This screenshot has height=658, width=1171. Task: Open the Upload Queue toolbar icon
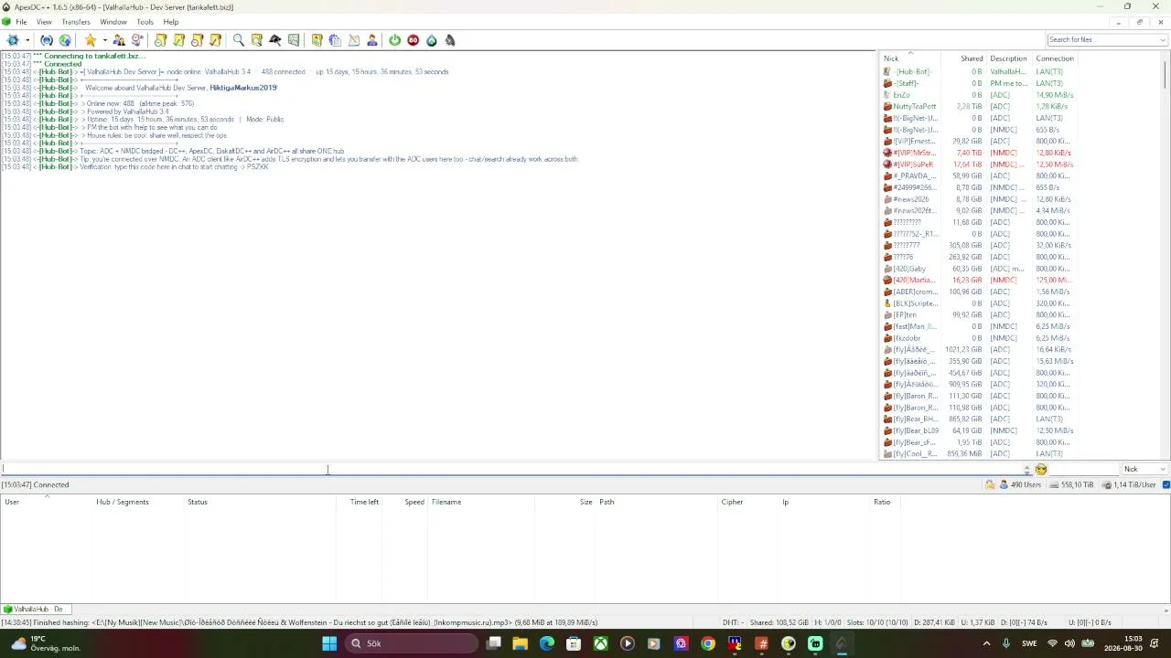click(198, 40)
